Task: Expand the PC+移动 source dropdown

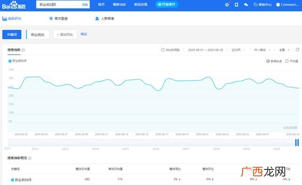Action: [262, 50]
